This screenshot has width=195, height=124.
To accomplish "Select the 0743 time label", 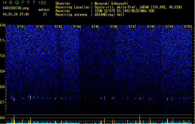I will pos(58,27).
